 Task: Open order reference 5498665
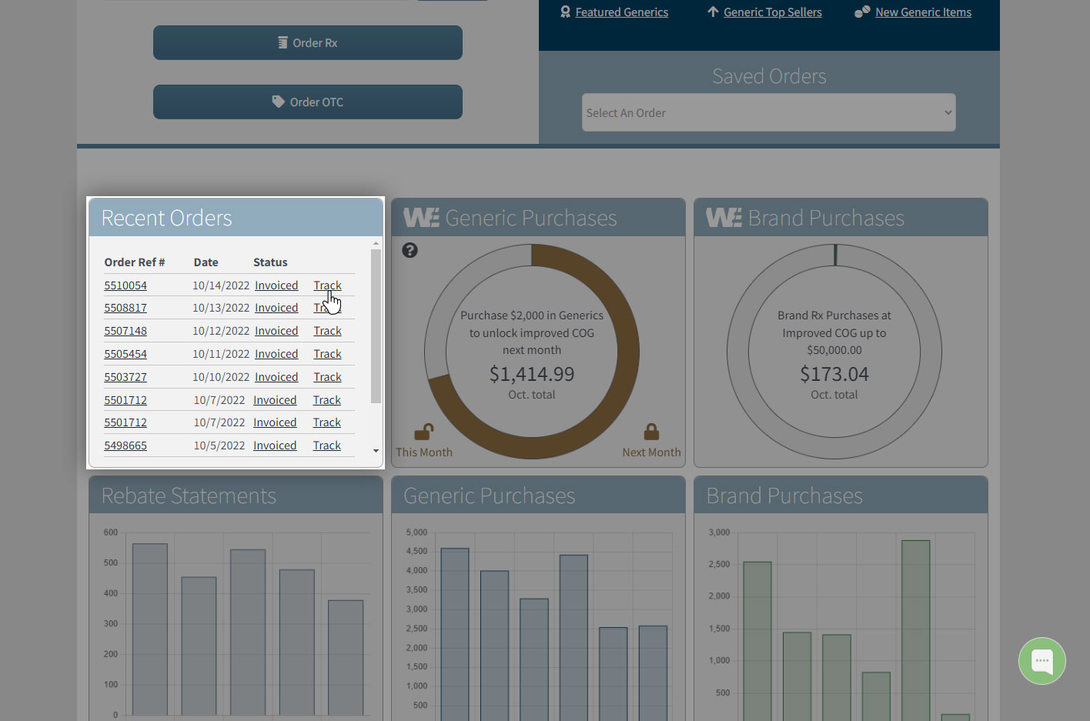click(125, 446)
